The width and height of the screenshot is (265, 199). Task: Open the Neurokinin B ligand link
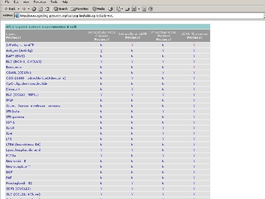(x=16, y=161)
